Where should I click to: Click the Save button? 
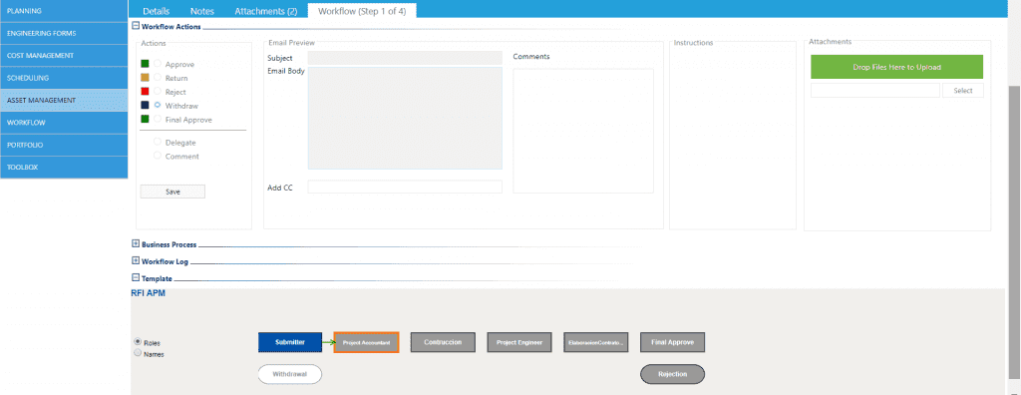tap(172, 192)
